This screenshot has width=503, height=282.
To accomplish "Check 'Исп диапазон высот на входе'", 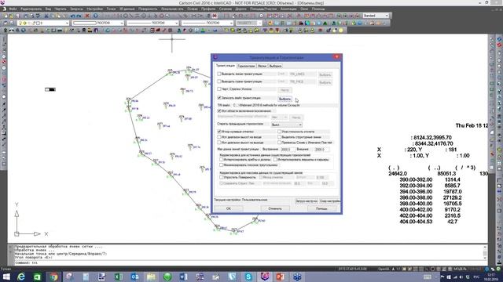I will pos(219,137).
